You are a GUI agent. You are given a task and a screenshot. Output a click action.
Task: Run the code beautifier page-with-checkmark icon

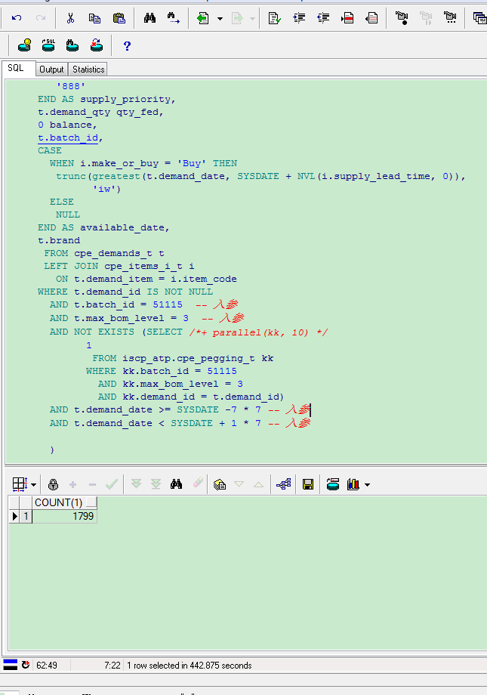tap(275, 18)
